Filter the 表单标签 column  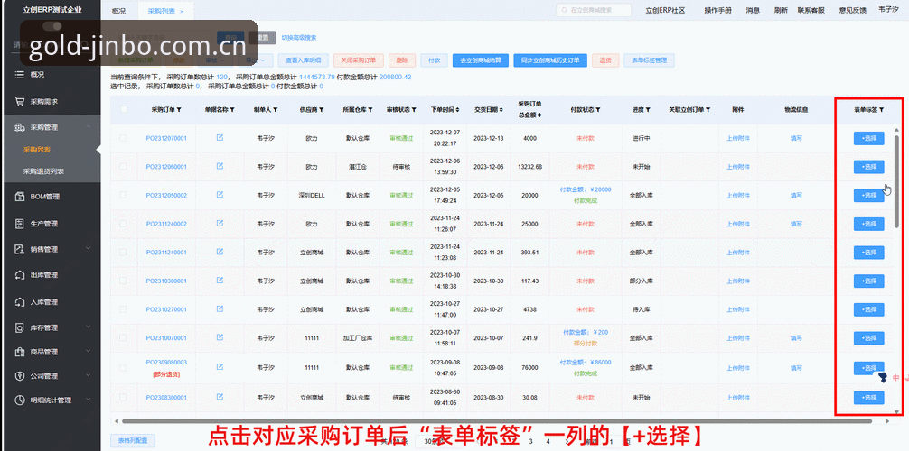click(881, 109)
